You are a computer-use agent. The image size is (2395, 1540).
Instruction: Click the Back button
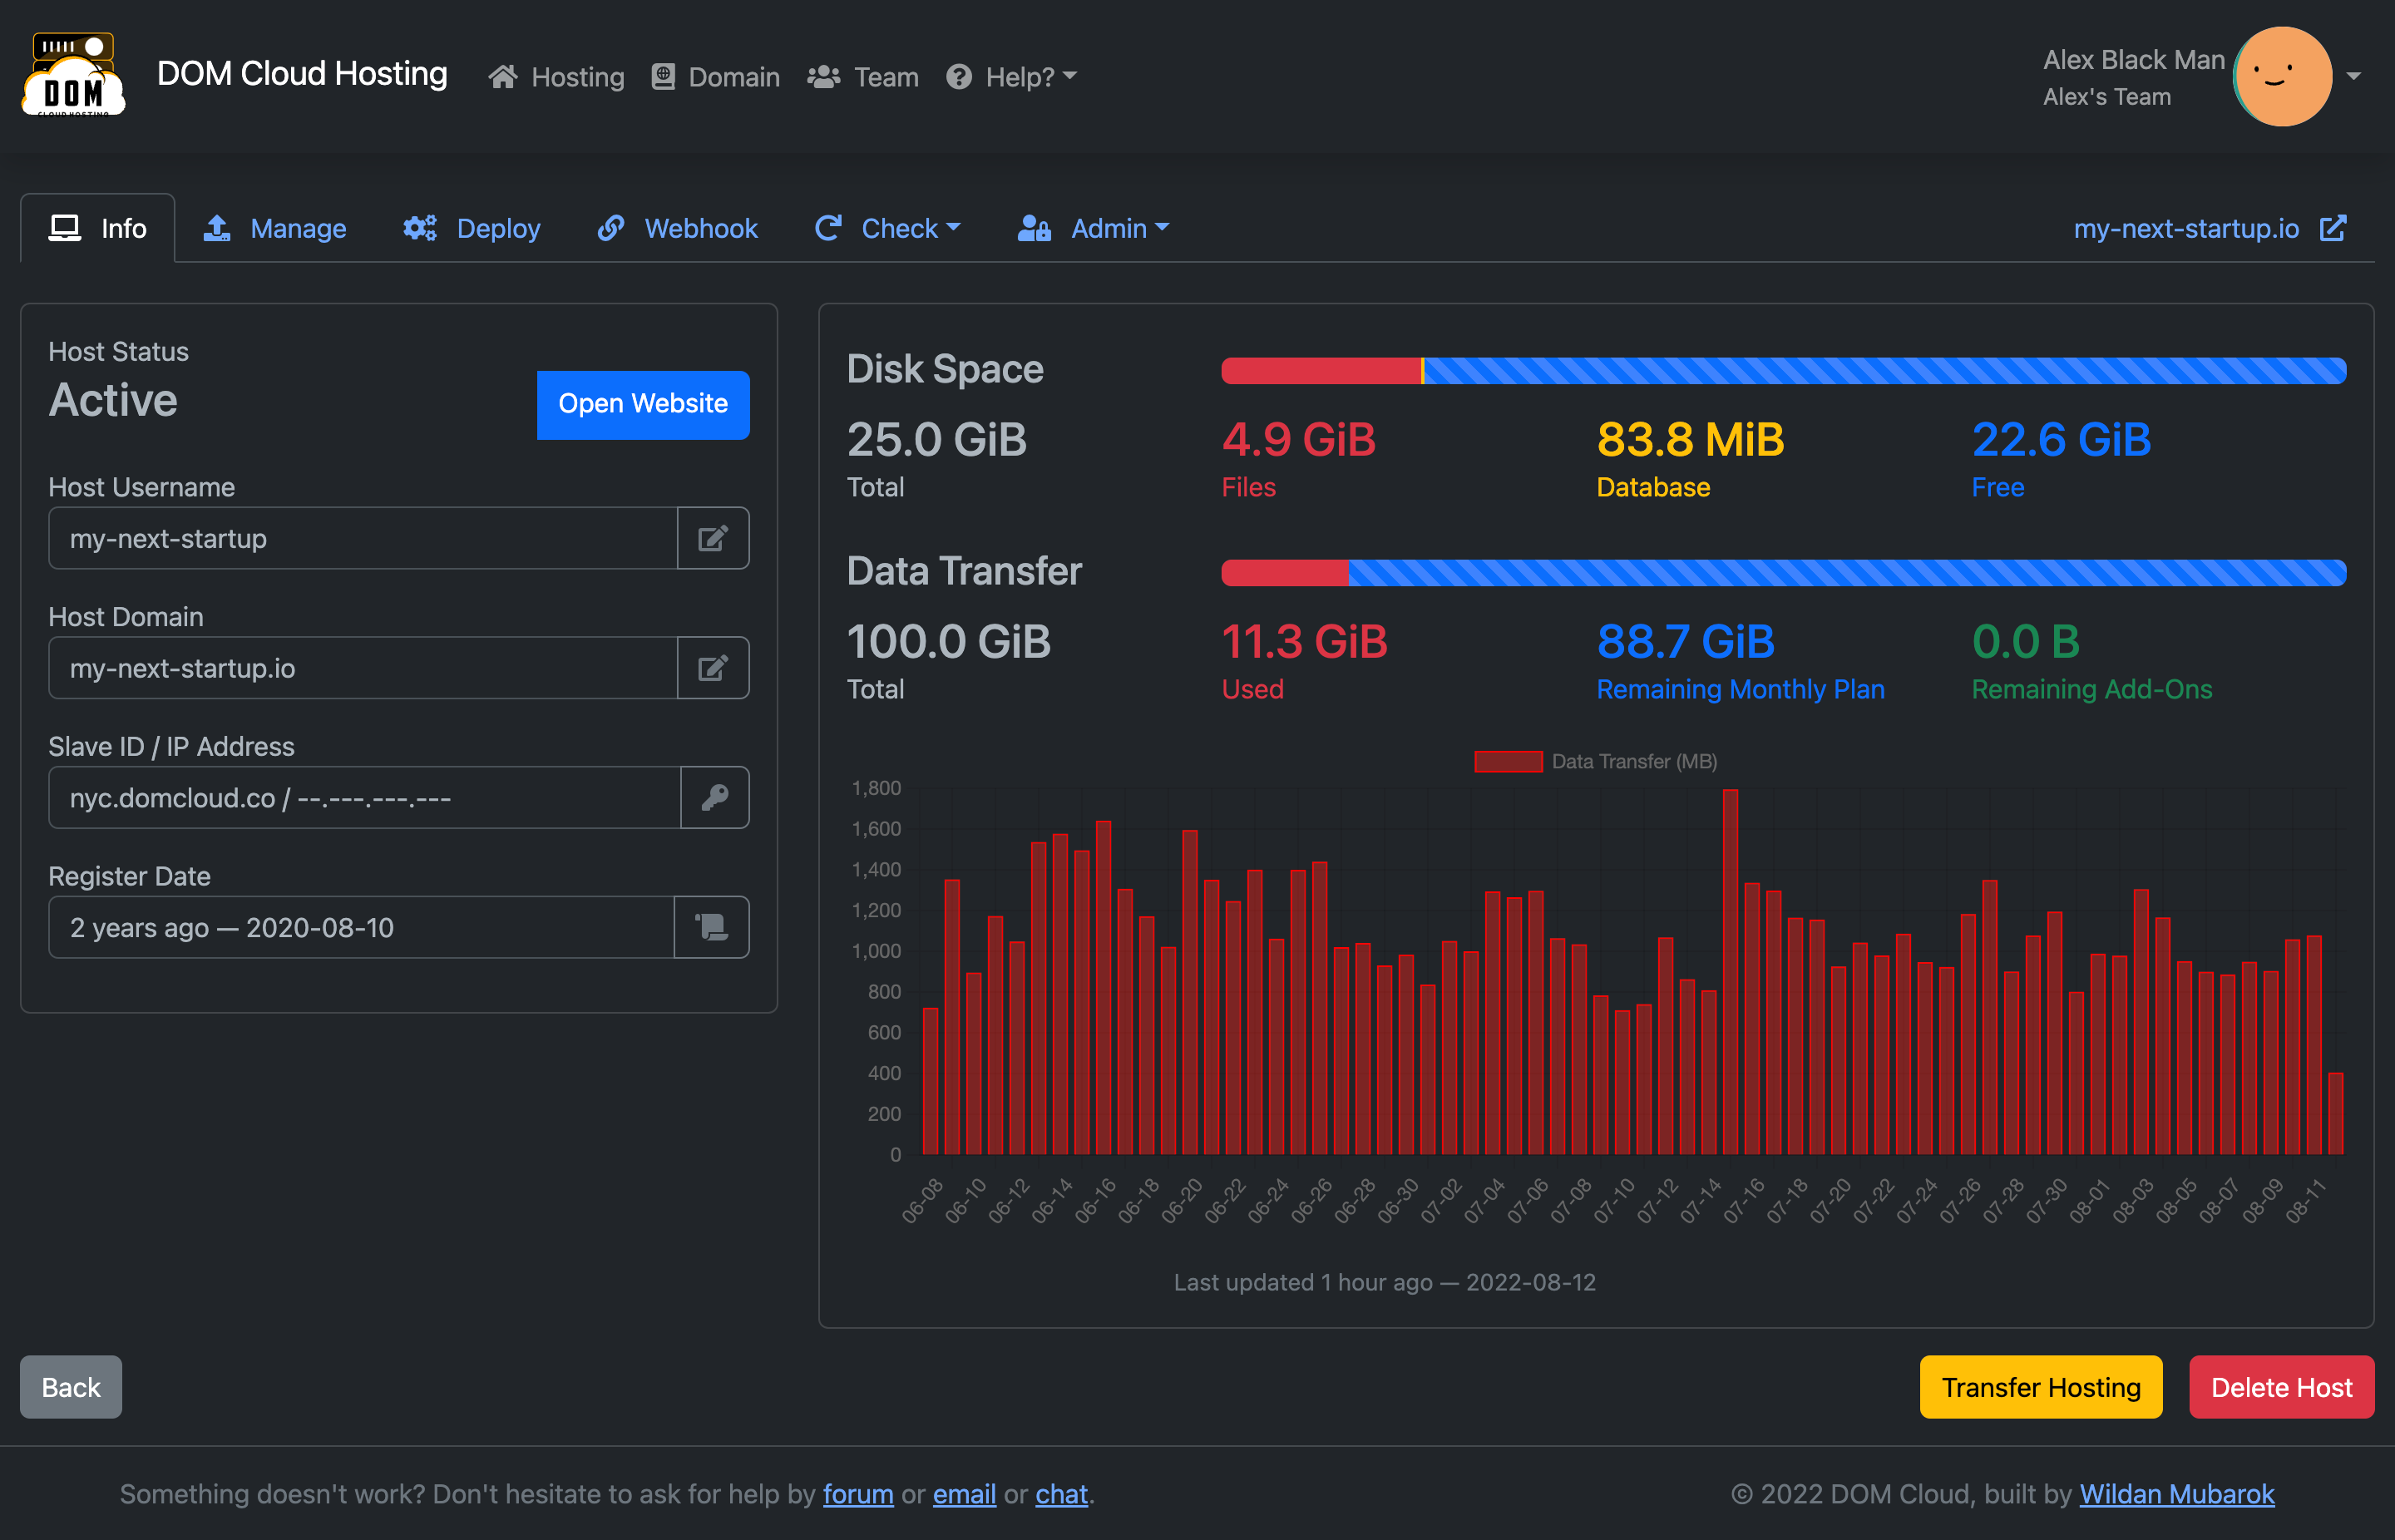click(71, 1387)
